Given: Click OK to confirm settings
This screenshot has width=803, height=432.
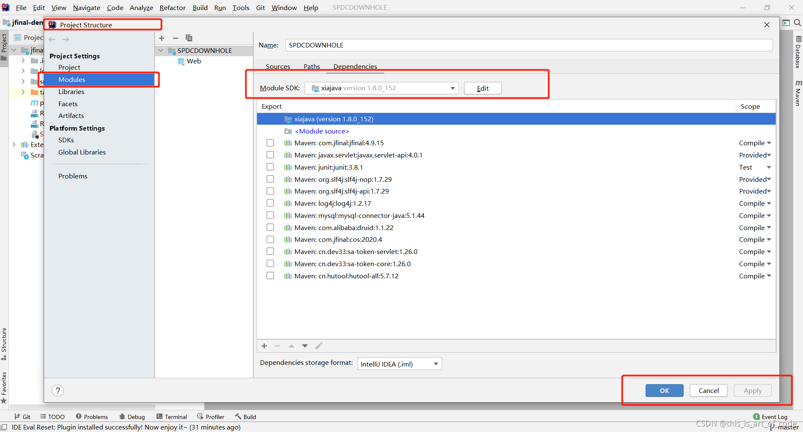Looking at the screenshot, I should click(x=664, y=390).
